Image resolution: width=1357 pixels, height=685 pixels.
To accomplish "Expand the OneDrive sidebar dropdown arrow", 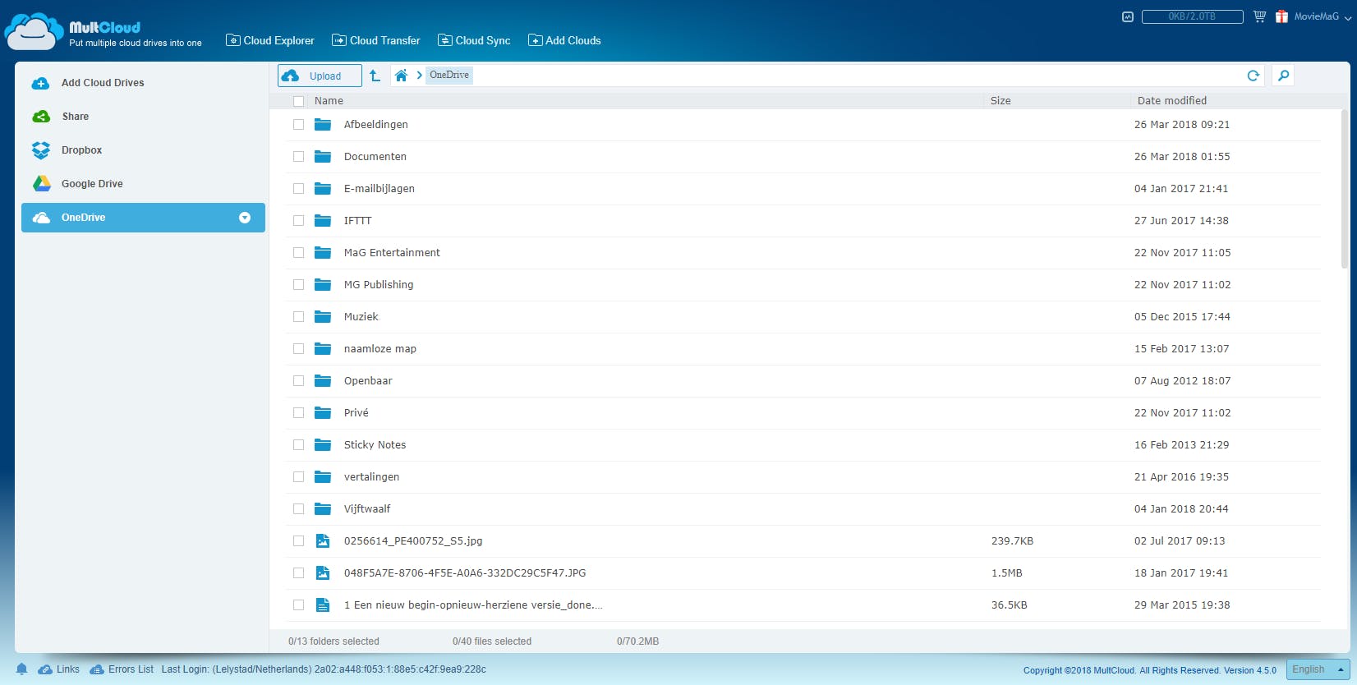I will 244,218.
